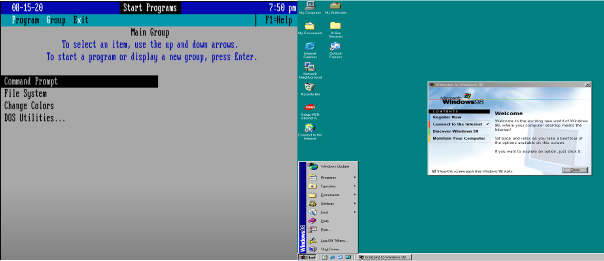Open the My Briefcase desktop icon
604x261 pixels.
[x=335, y=8]
